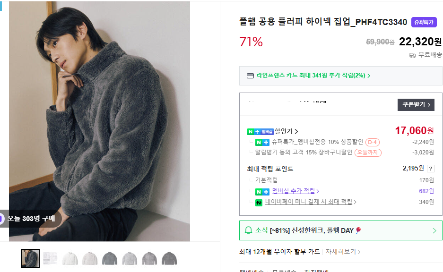Click the 쿠폰받기 coupon button
The width and height of the screenshot is (443, 272).
[416, 105]
